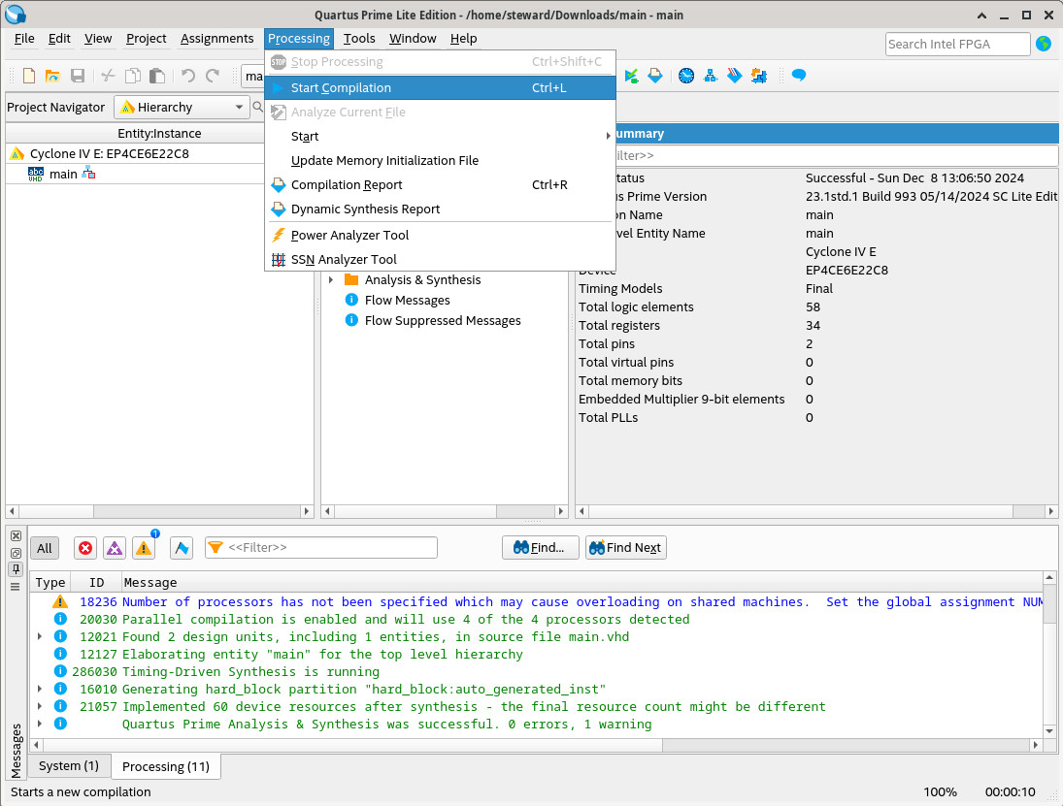The width and height of the screenshot is (1063, 806).
Task: Select Cyclone IV E: EP4CE6E22C8 device row
Action: pos(109,154)
